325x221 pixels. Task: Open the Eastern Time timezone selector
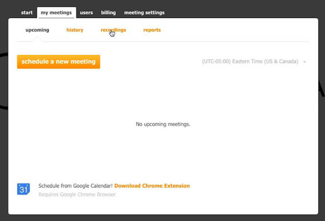tap(250, 62)
